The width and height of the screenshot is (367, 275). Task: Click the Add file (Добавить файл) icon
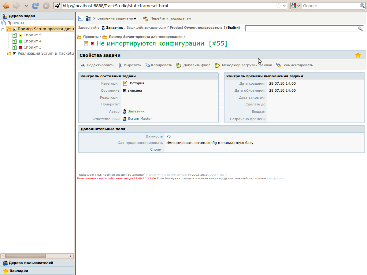[x=179, y=65]
